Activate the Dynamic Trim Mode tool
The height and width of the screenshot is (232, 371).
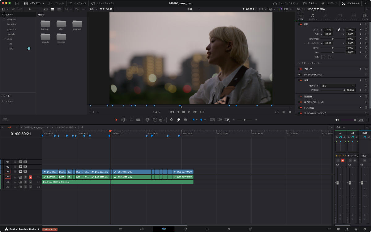tap(131, 120)
